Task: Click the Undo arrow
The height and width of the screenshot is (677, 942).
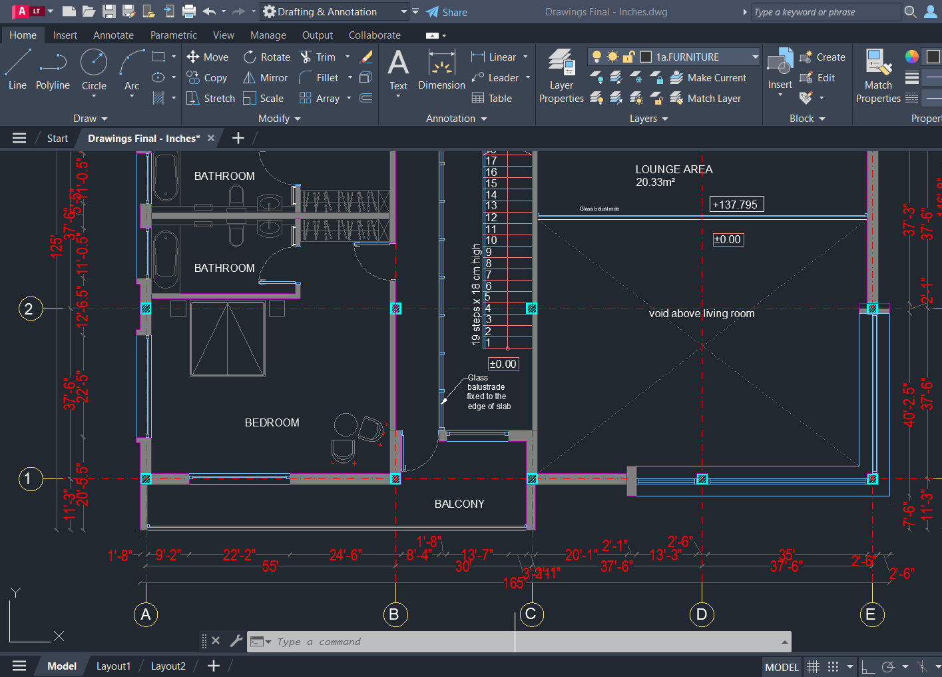Action: tap(209, 11)
